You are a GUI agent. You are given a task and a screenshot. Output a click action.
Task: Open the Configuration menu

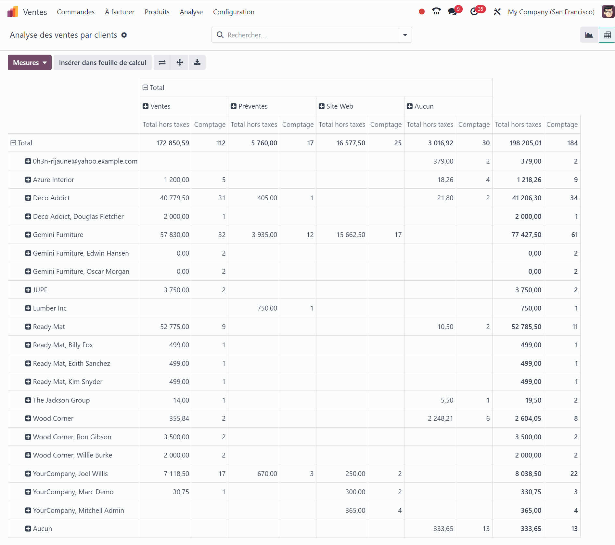pyautogui.click(x=234, y=12)
